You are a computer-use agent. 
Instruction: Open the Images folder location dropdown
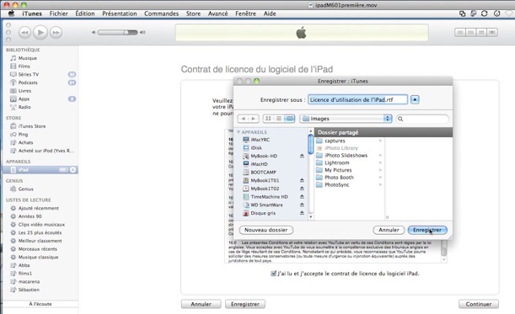click(x=346, y=119)
